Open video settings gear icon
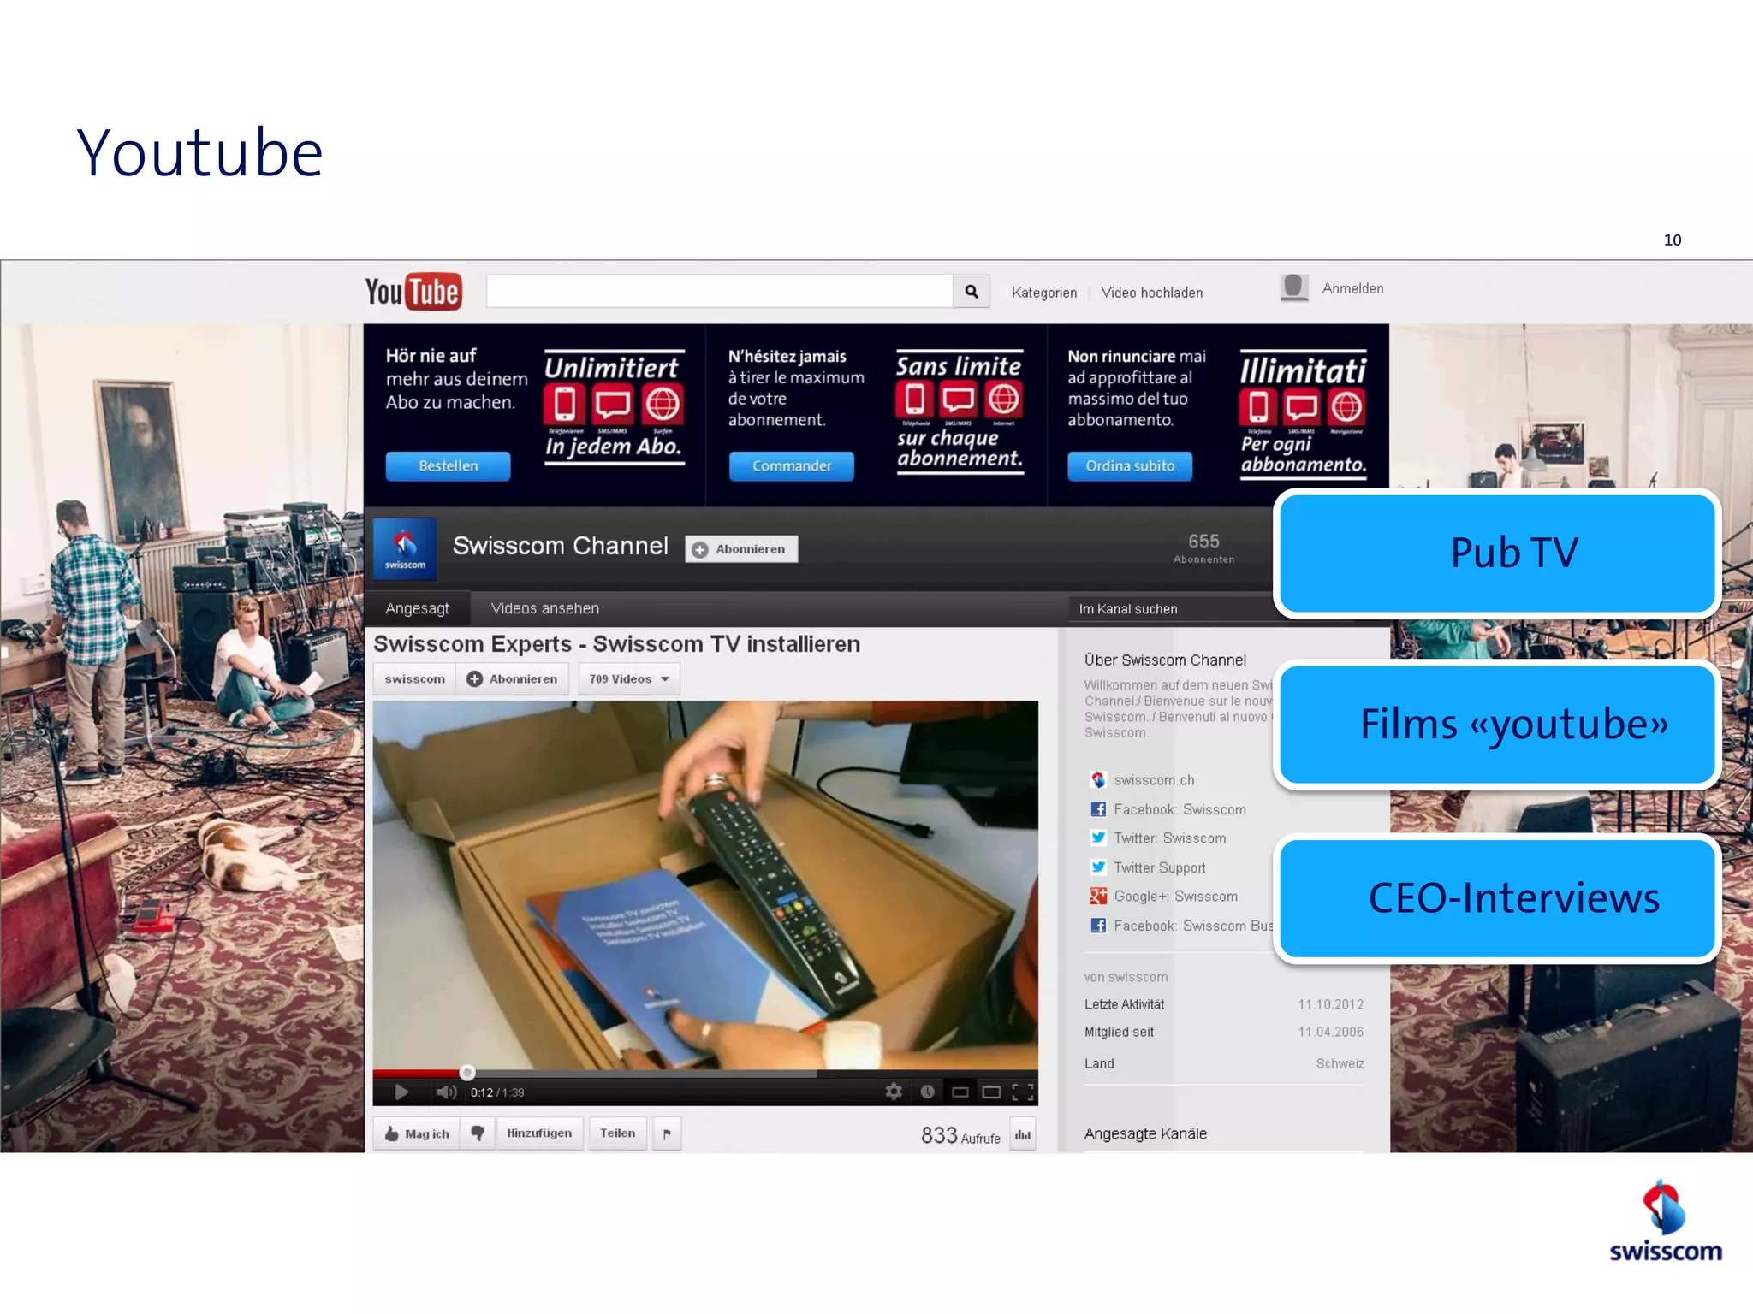 [x=894, y=1092]
